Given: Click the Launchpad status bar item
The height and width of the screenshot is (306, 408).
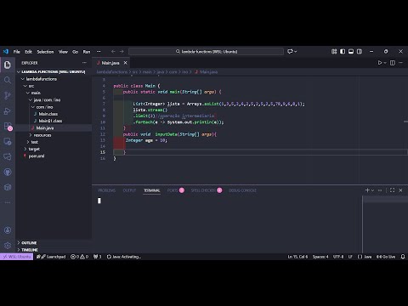Looking at the screenshot, I should [51, 257].
